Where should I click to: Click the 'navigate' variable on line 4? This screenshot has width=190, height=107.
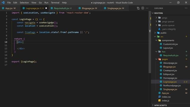[30, 23]
